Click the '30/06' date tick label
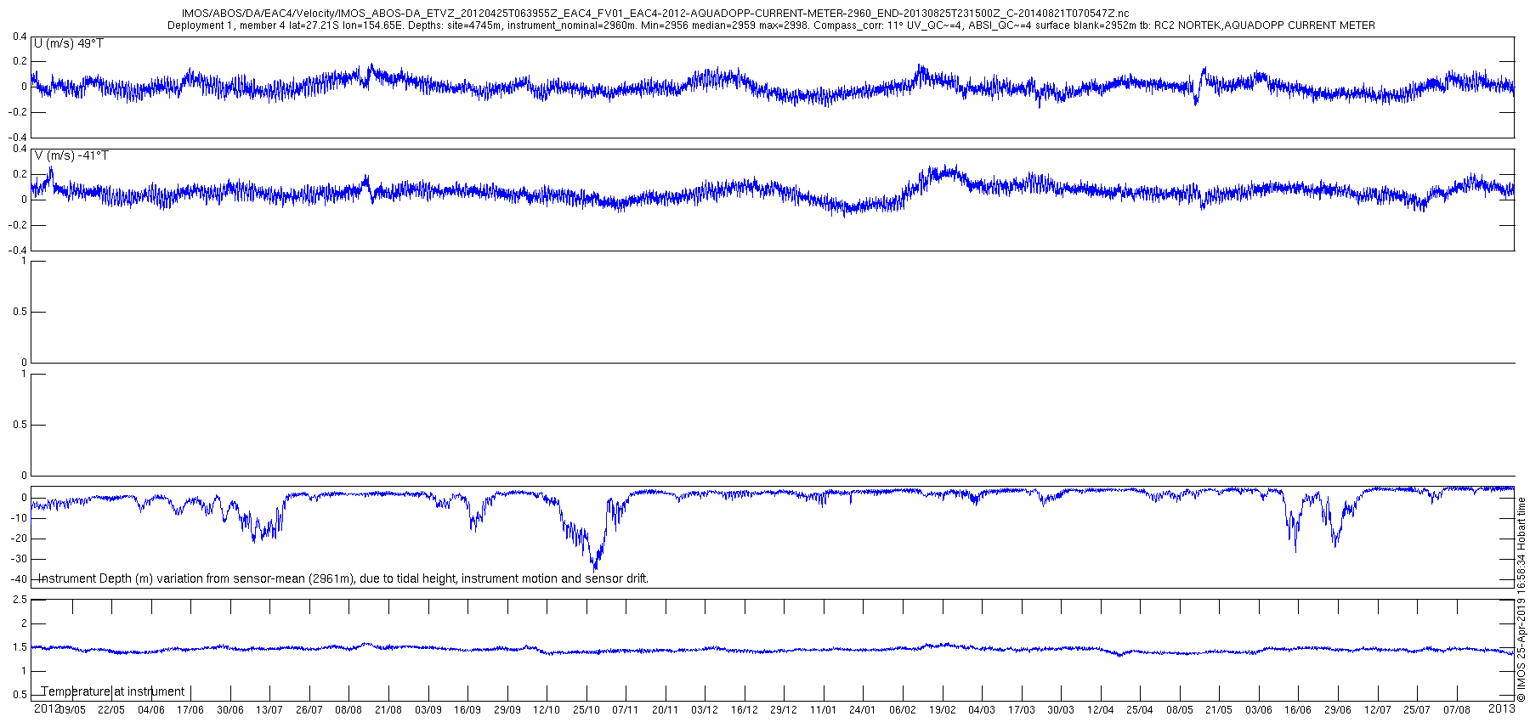The width and height of the screenshot is (1530, 722). [230, 710]
